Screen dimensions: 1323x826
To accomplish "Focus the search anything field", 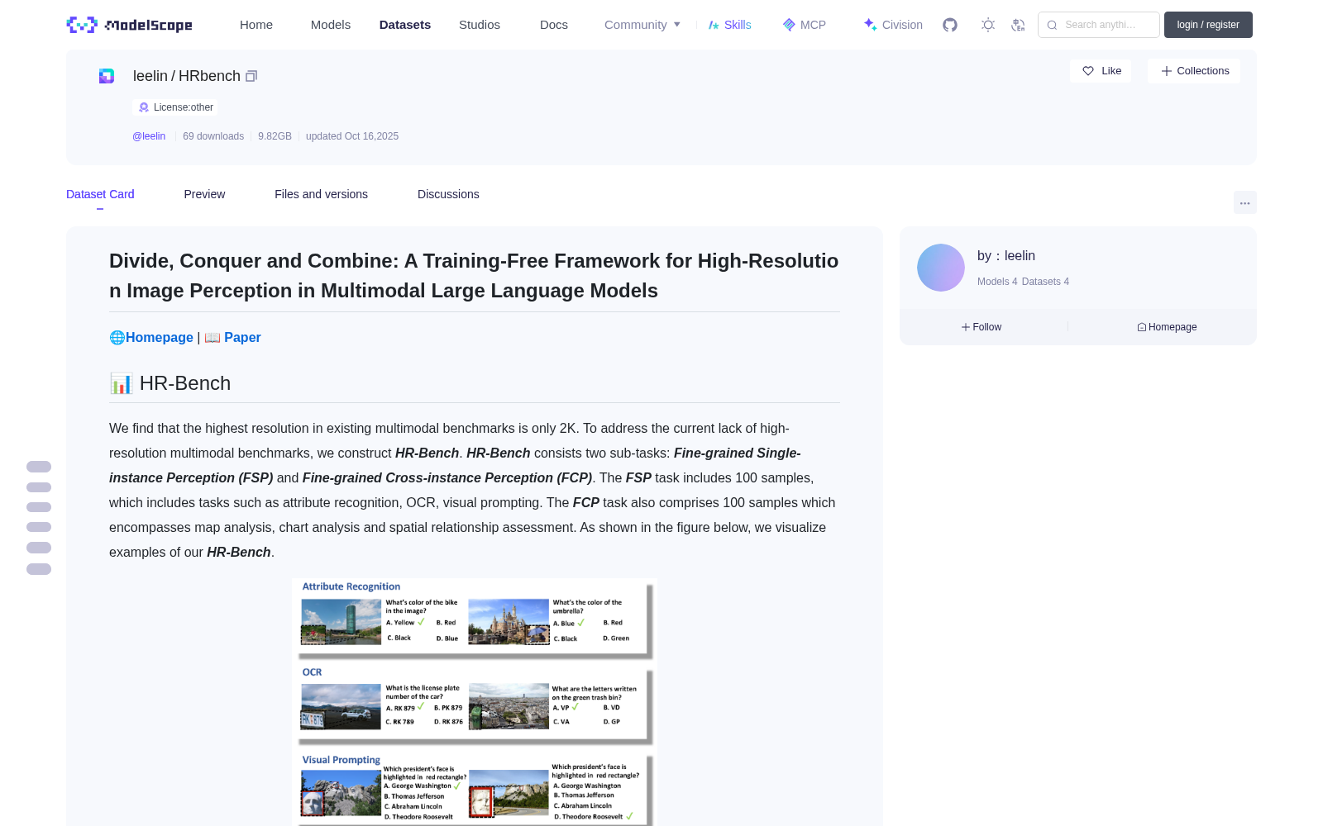I will pyautogui.click(x=1099, y=25).
